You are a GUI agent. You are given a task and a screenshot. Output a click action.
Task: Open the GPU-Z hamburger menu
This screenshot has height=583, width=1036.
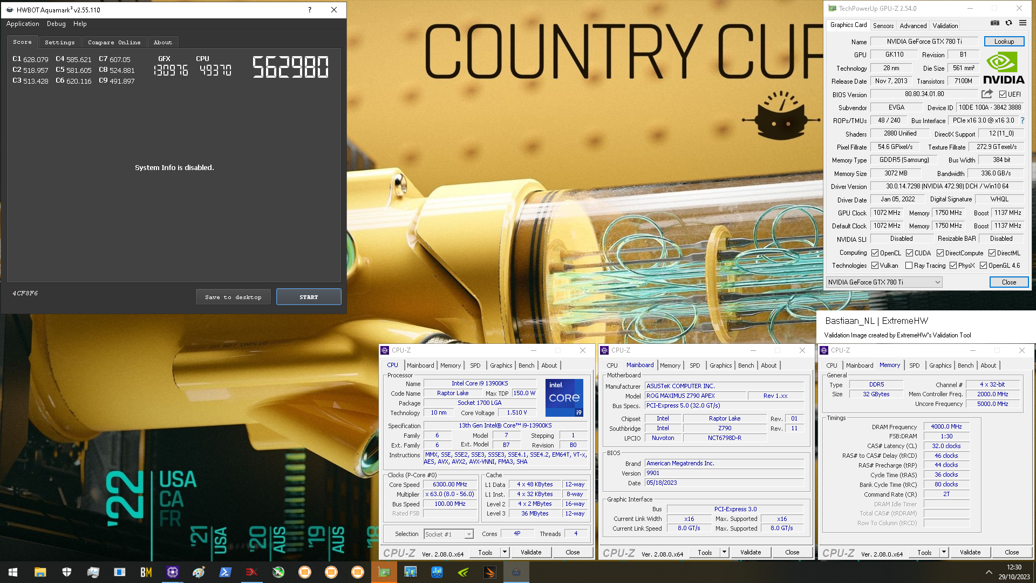(x=1023, y=23)
